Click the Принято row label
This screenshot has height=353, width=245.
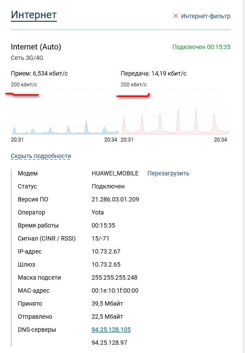click(x=30, y=304)
